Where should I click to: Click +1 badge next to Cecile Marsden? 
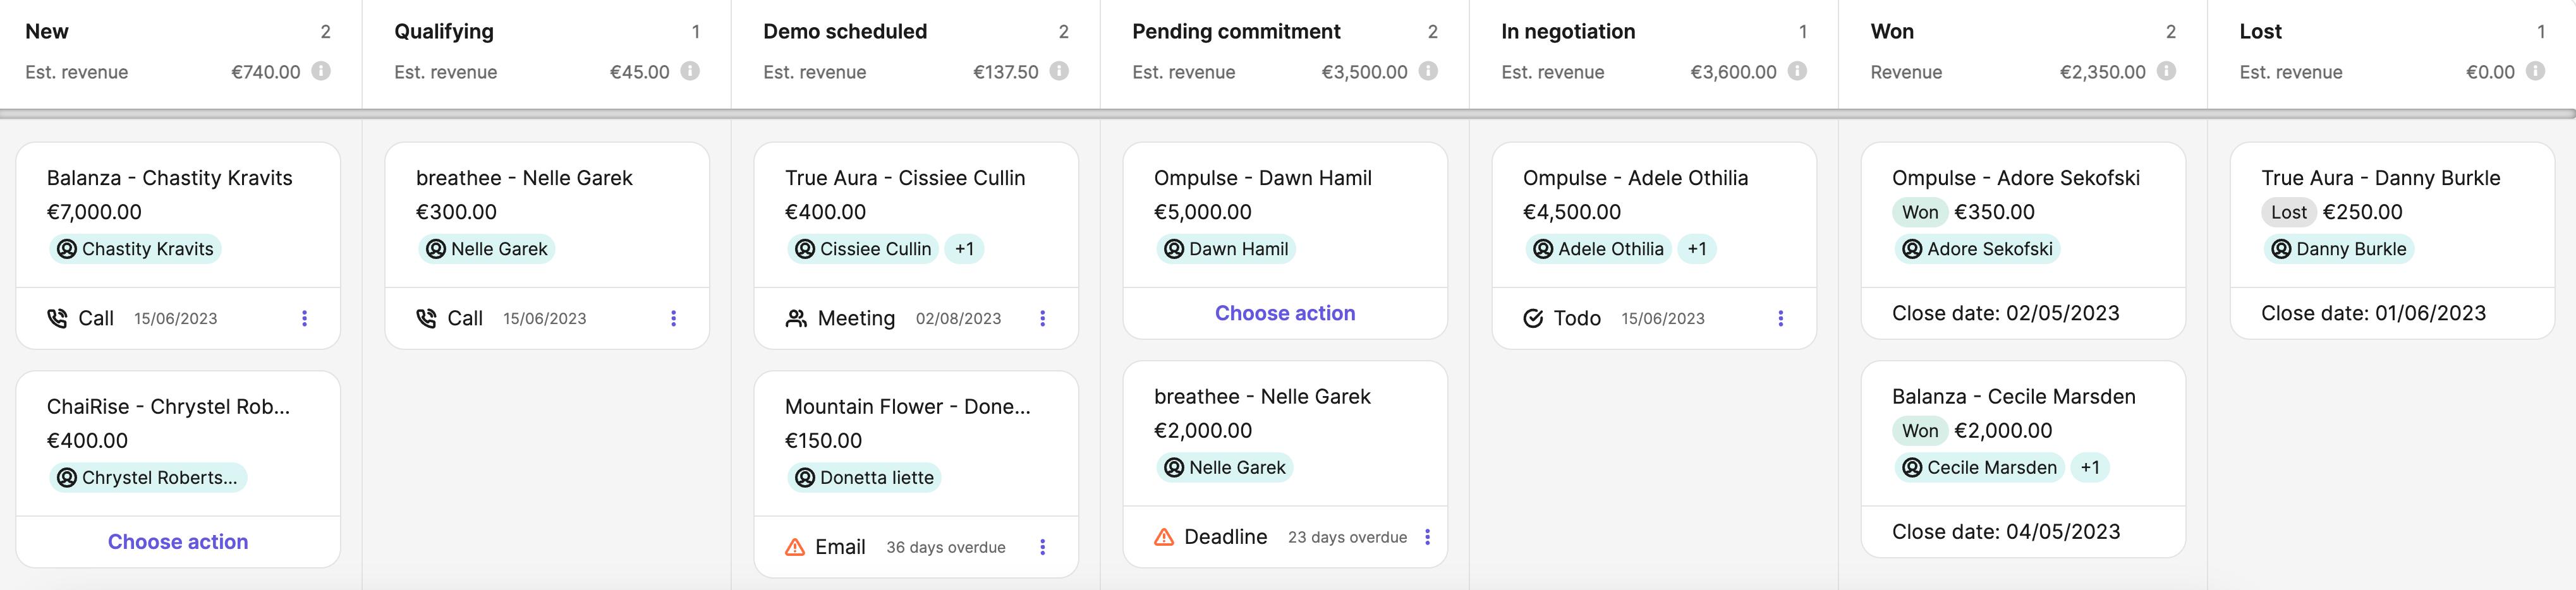(x=2090, y=468)
